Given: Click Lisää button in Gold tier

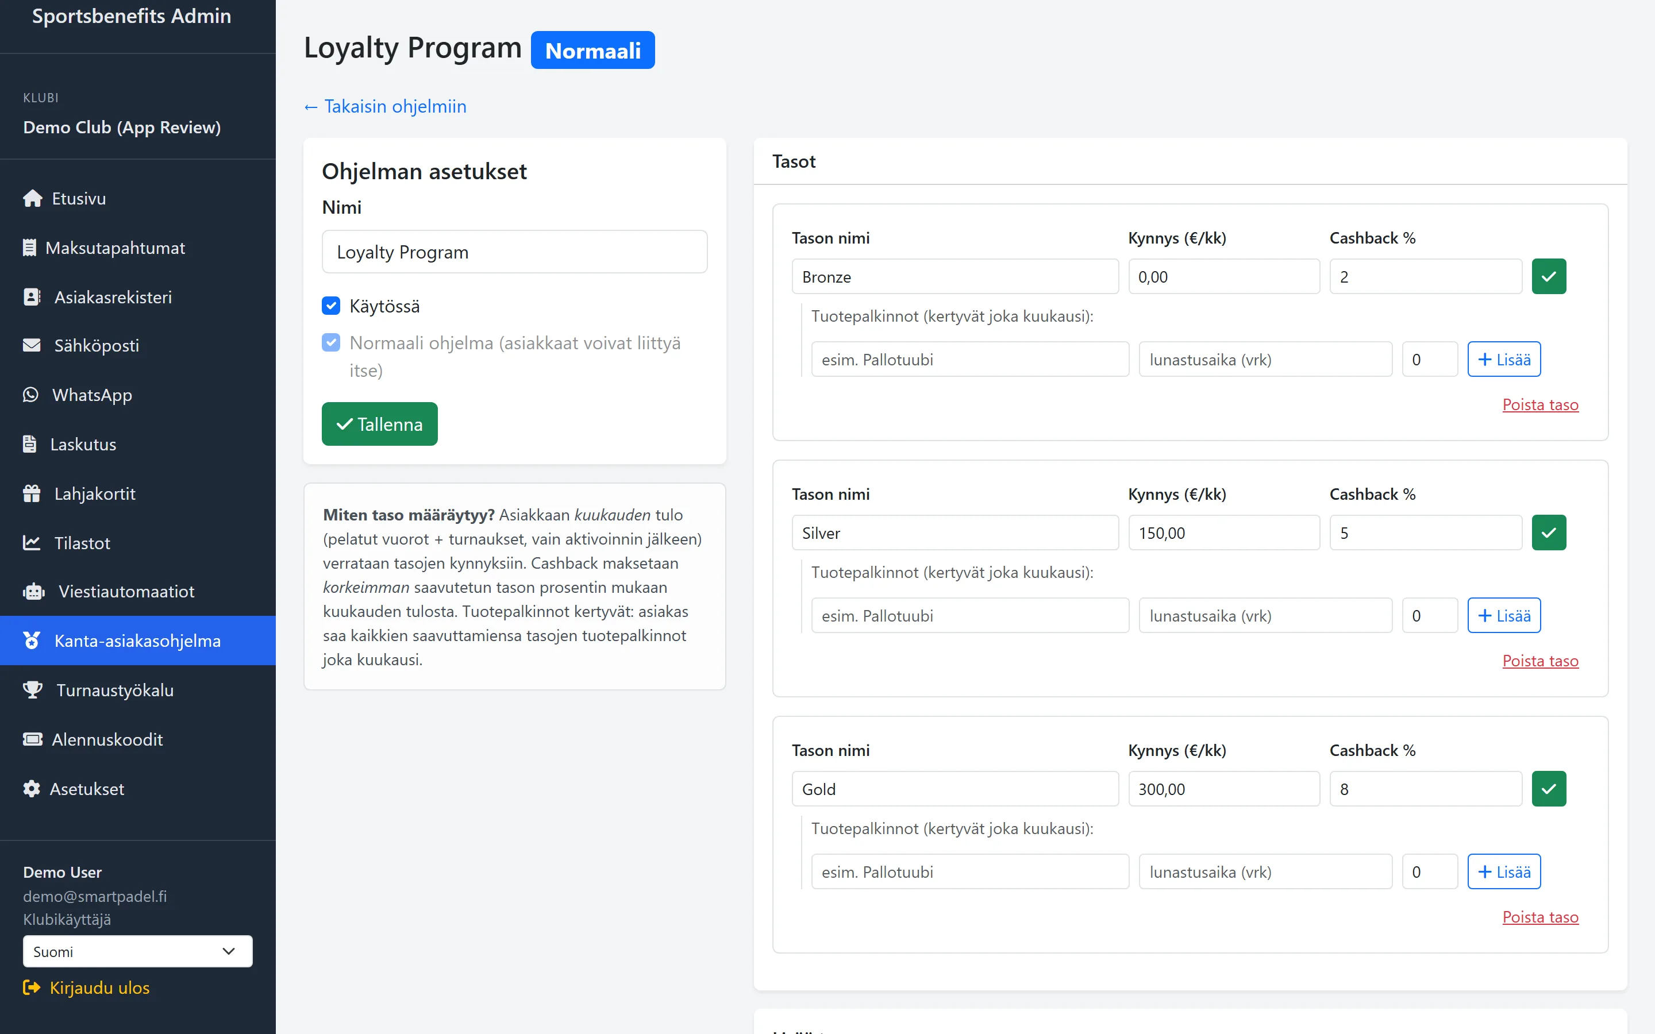Looking at the screenshot, I should 1504,871.
